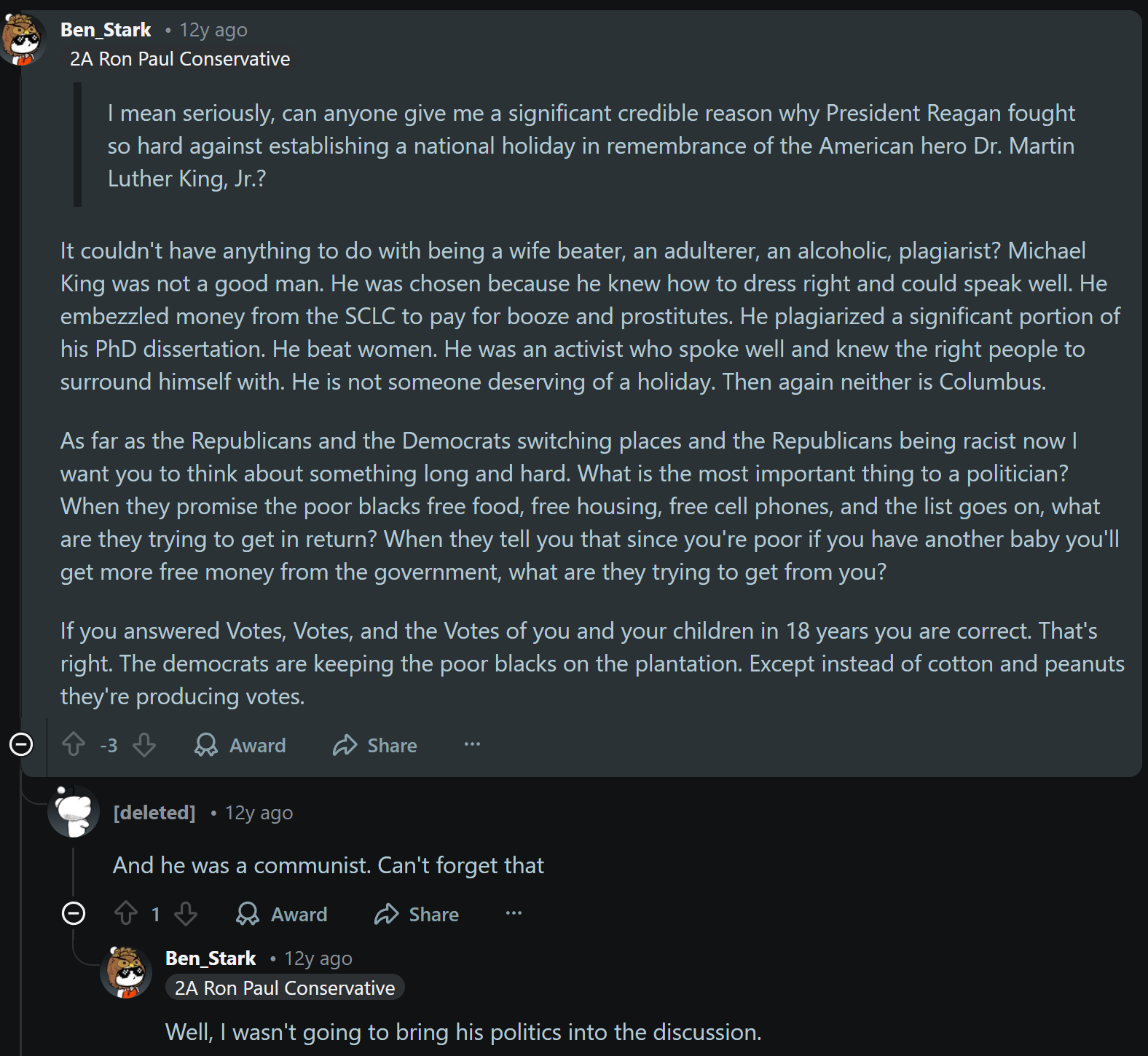Click the '2A Ron Paul Conservative' flair on the last reply
Image resolution: width=1148 pixels, height=1056 pixels.
click(x=285, y=988)
